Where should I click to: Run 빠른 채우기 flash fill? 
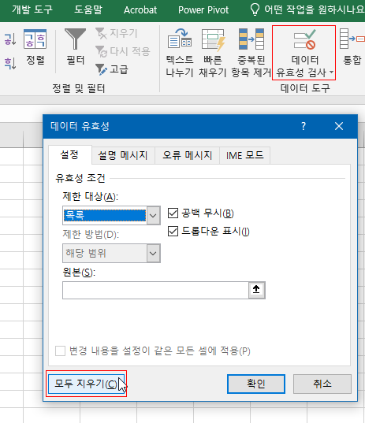213,53
